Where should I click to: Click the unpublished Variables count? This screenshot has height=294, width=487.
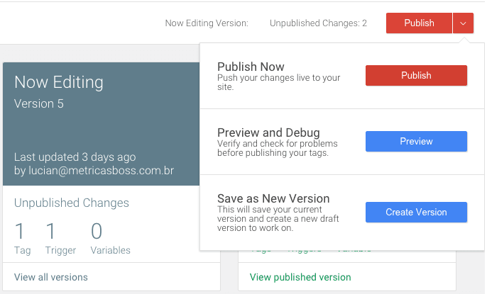point(97,232)
